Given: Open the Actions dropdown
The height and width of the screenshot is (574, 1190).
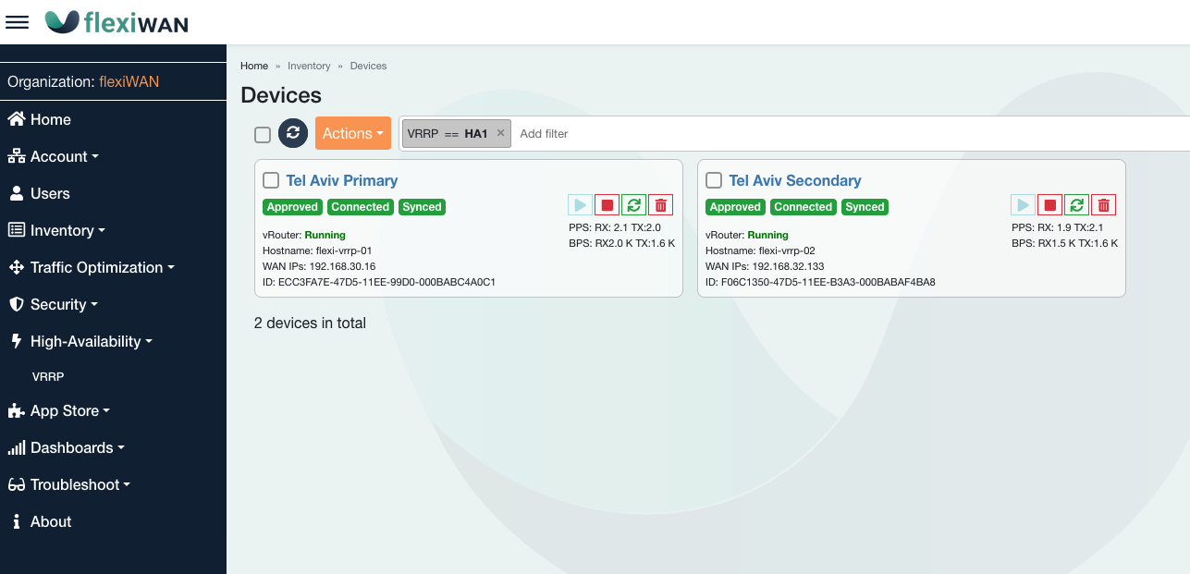Looking at the screenshot, I should [352, 133].
